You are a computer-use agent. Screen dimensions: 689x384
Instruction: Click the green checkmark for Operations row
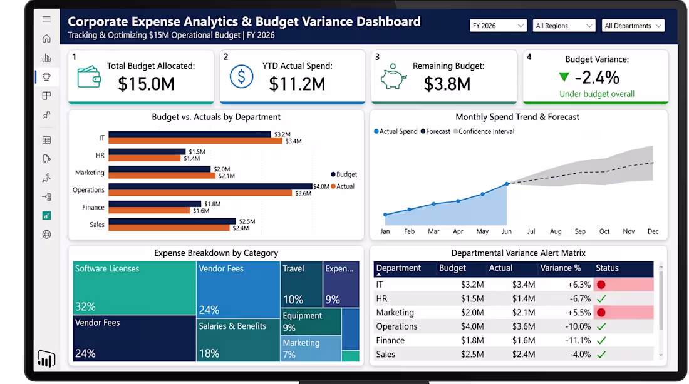click(601, 326)
